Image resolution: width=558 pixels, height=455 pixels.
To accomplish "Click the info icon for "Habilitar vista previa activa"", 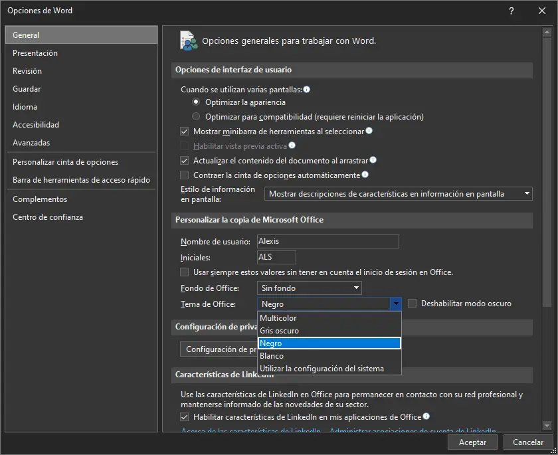I will [292, 144].
